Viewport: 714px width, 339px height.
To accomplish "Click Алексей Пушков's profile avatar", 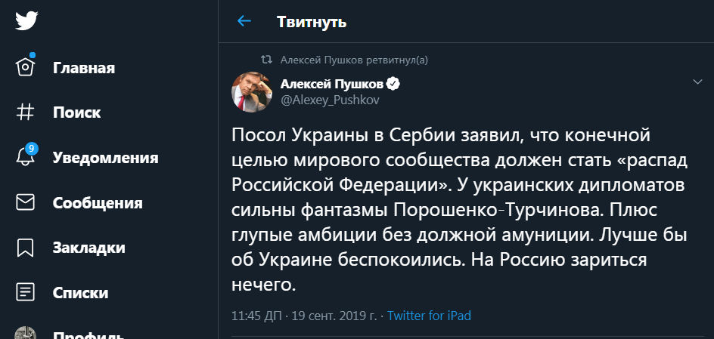I will click(x=253, y=91).
